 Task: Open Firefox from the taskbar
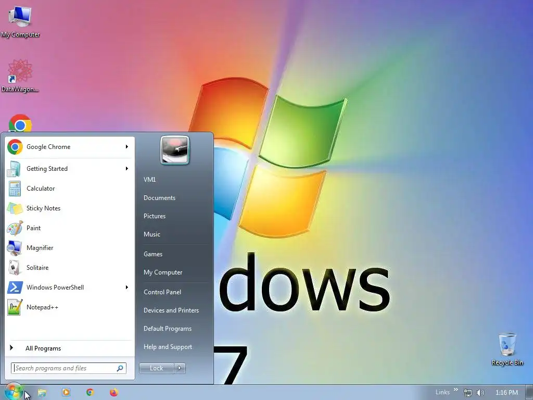pos(114,392)
